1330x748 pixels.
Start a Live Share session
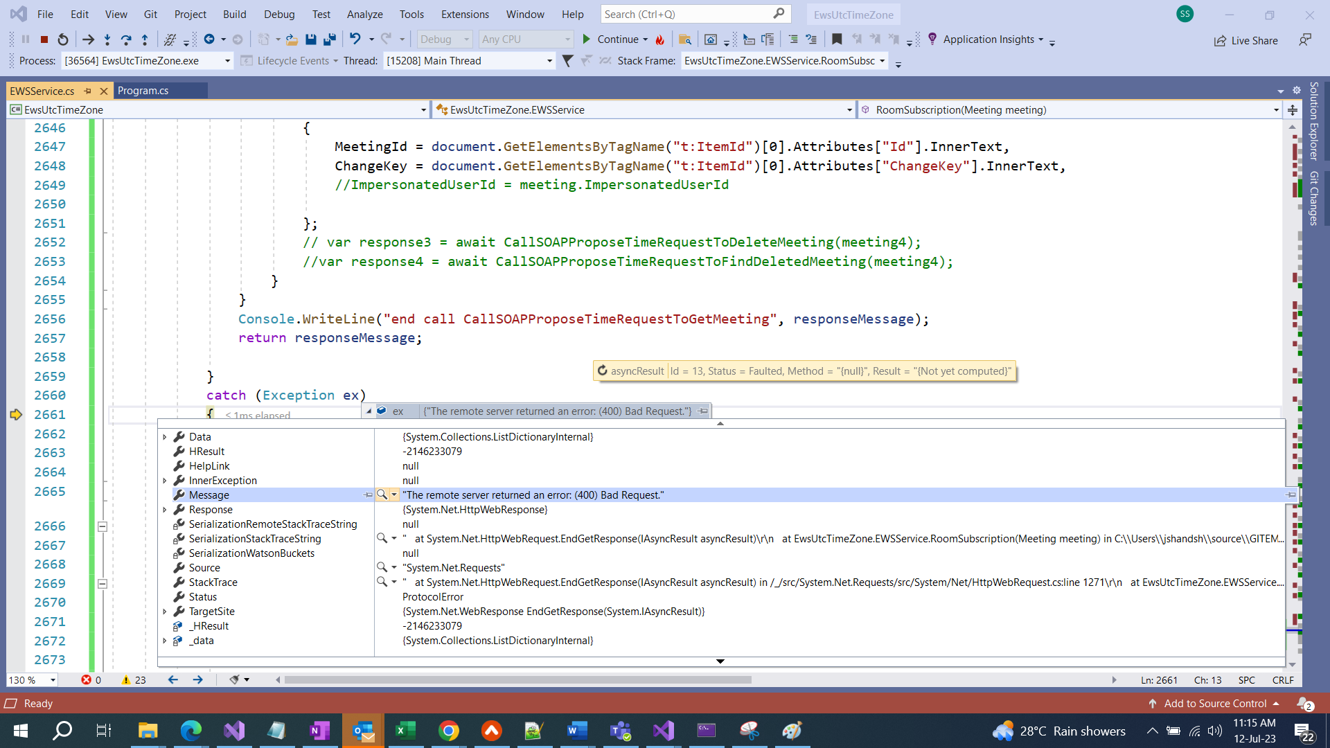pos(1245,40)
